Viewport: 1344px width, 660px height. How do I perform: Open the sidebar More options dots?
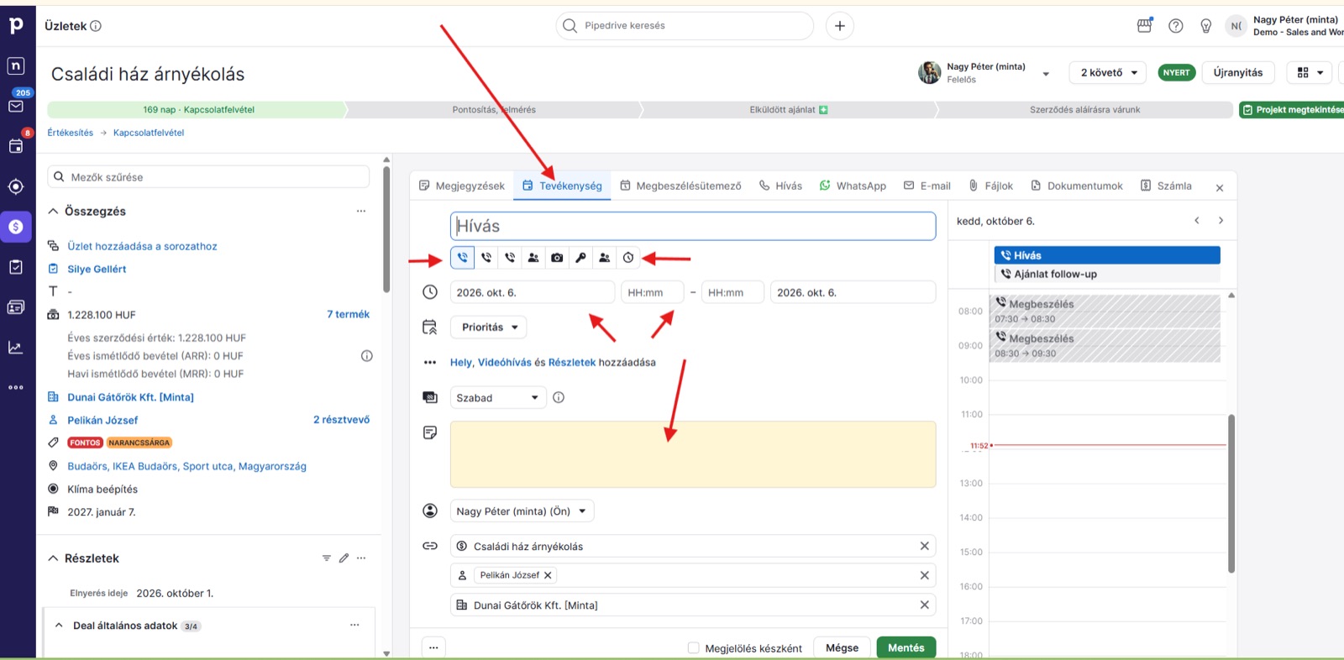(x=16, y=387)
